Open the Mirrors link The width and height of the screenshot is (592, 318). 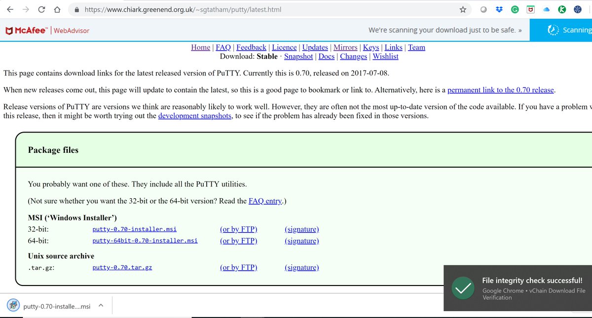click(345, 47)
